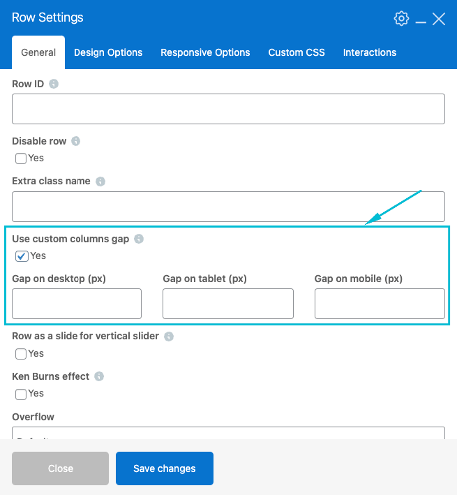Open the Overflow dropdown

228,434
